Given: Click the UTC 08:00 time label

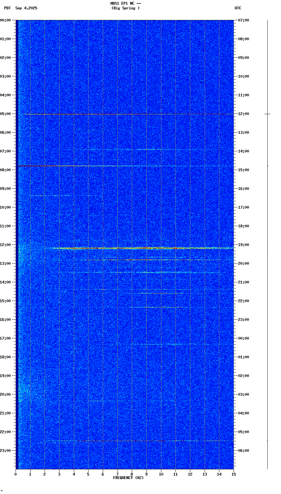Looking at the screenshot, I should 244,39.
